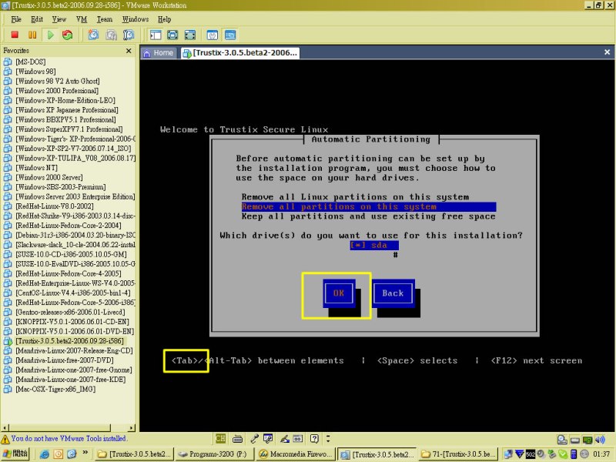Open the Windows Start button
The height and width of the screenshot is (462, 616).
[15, 454]
